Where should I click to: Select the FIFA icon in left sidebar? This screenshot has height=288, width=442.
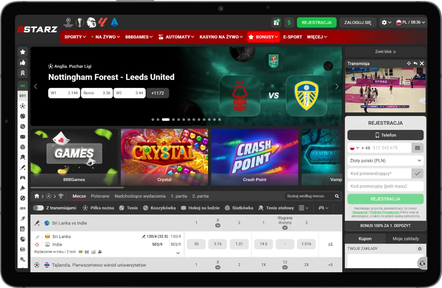[x=22, y=208]
